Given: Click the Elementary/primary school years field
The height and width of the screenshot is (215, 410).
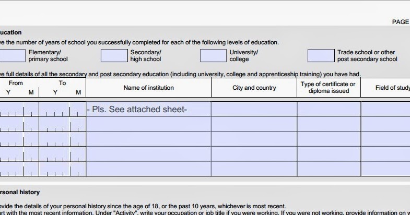Looking at the screenshot, I should tap(13, 56).
